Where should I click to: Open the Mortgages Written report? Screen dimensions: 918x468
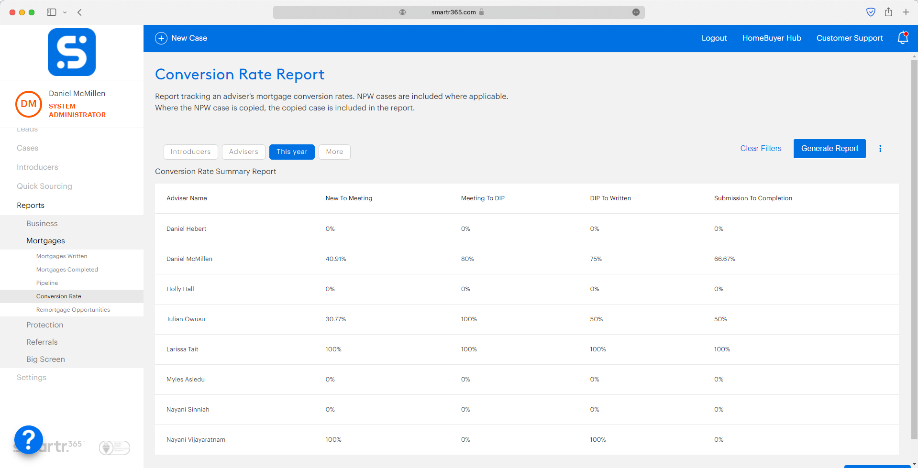62,256
